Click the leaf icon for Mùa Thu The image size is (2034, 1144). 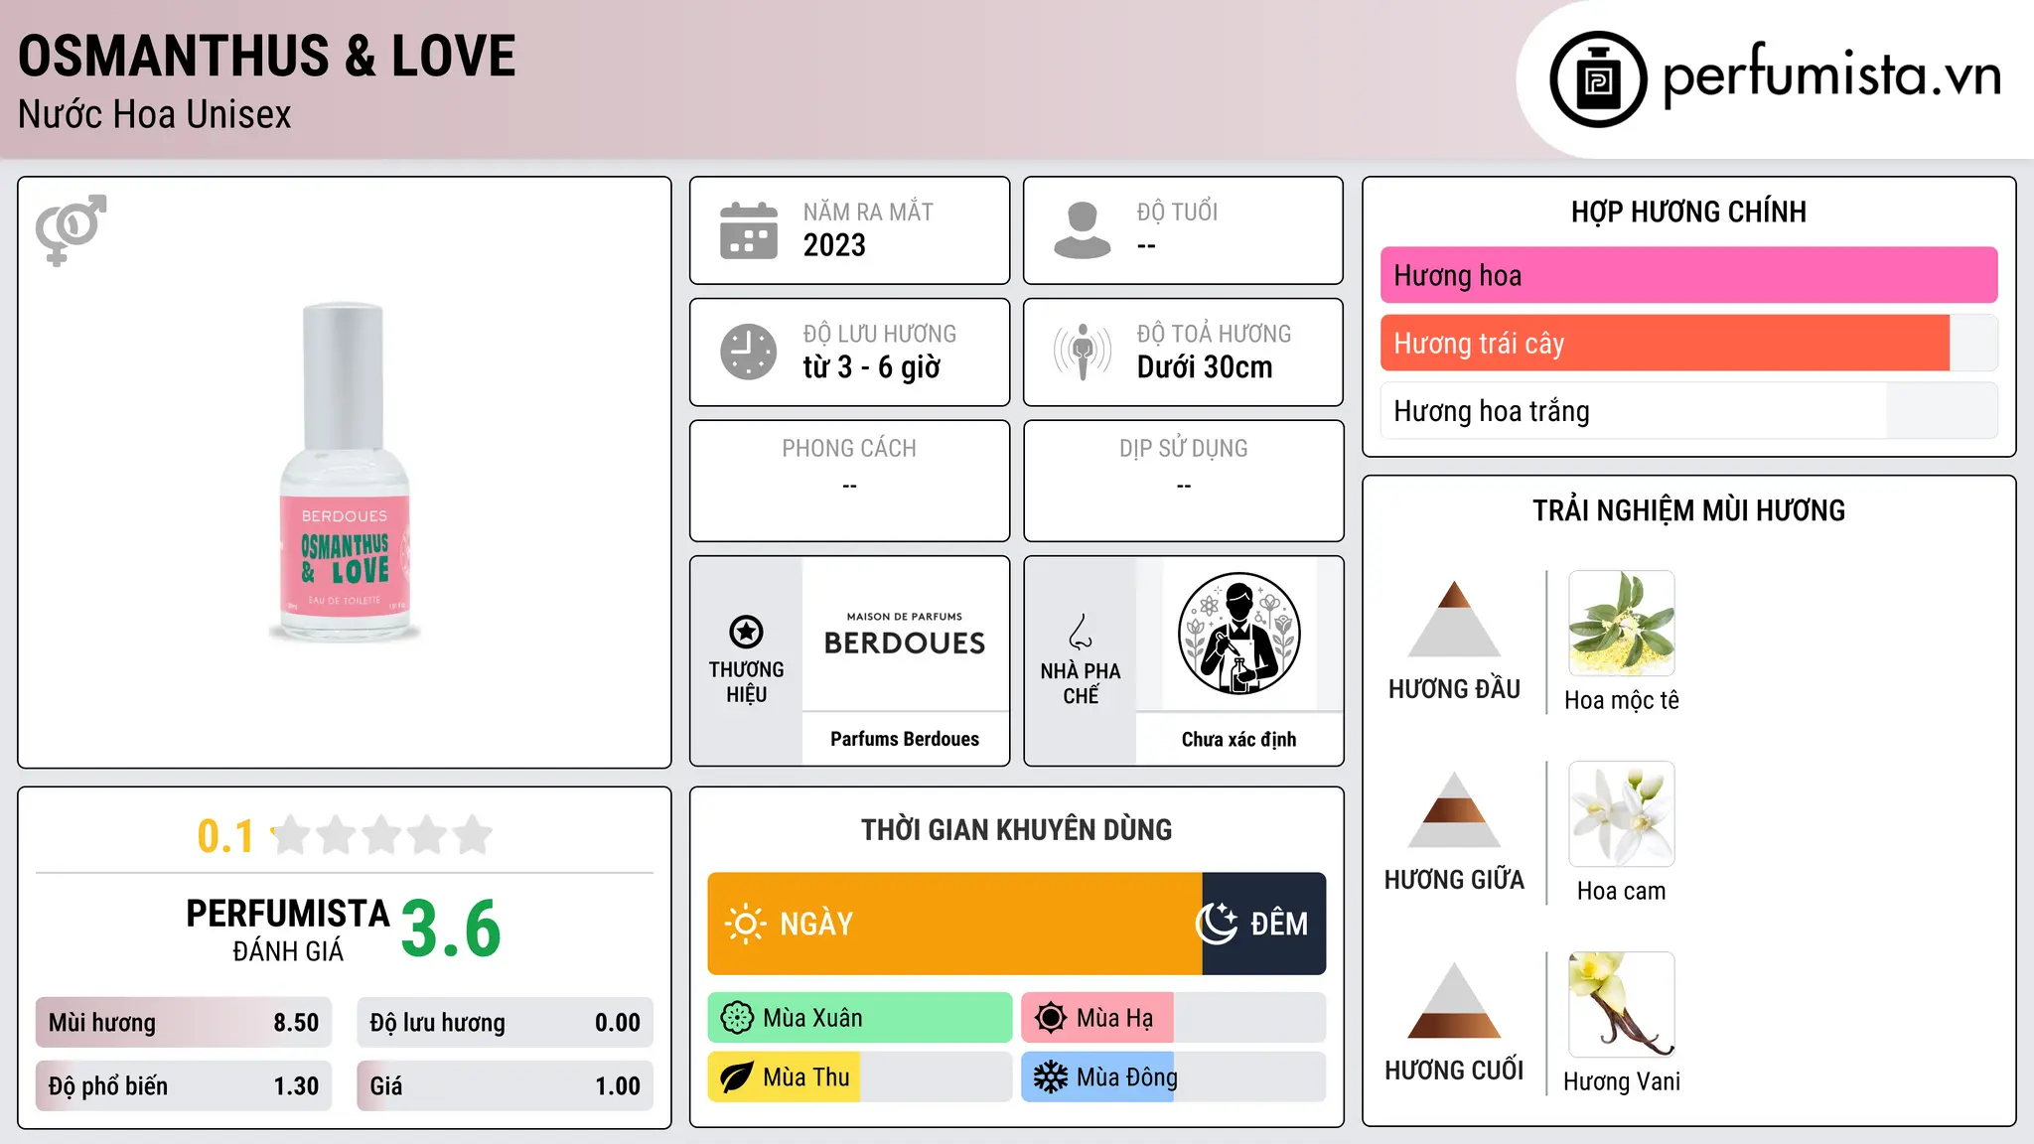click(x=737, y=1077)
